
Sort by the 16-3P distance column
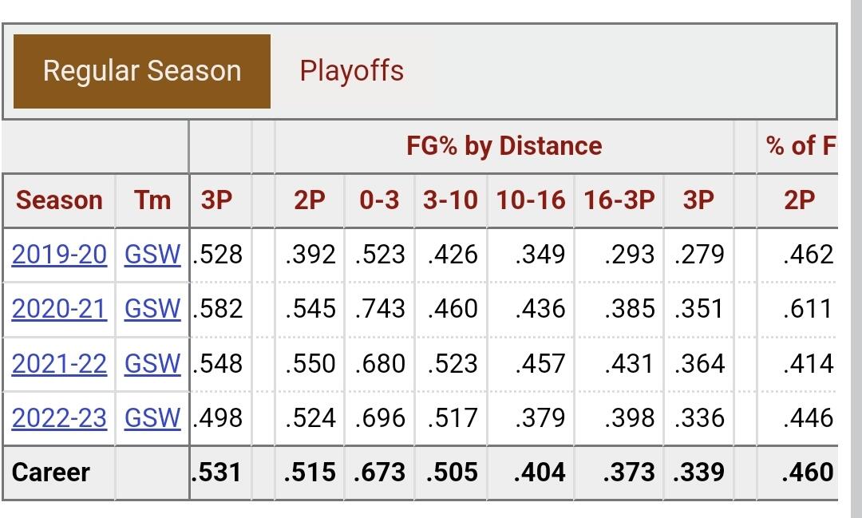click(619, 200)
